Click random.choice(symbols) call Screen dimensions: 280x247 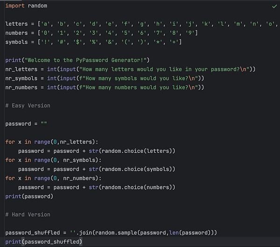click(x=137, y=169)
